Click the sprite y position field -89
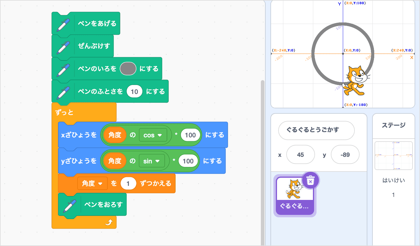The image size is (420, 246). (345, 155)
